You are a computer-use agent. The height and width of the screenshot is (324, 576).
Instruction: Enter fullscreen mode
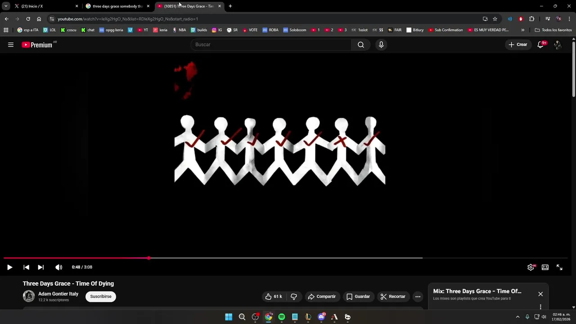pos(559,267)
